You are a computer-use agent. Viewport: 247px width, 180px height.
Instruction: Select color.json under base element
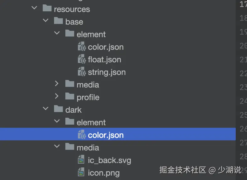coord(106,47)
